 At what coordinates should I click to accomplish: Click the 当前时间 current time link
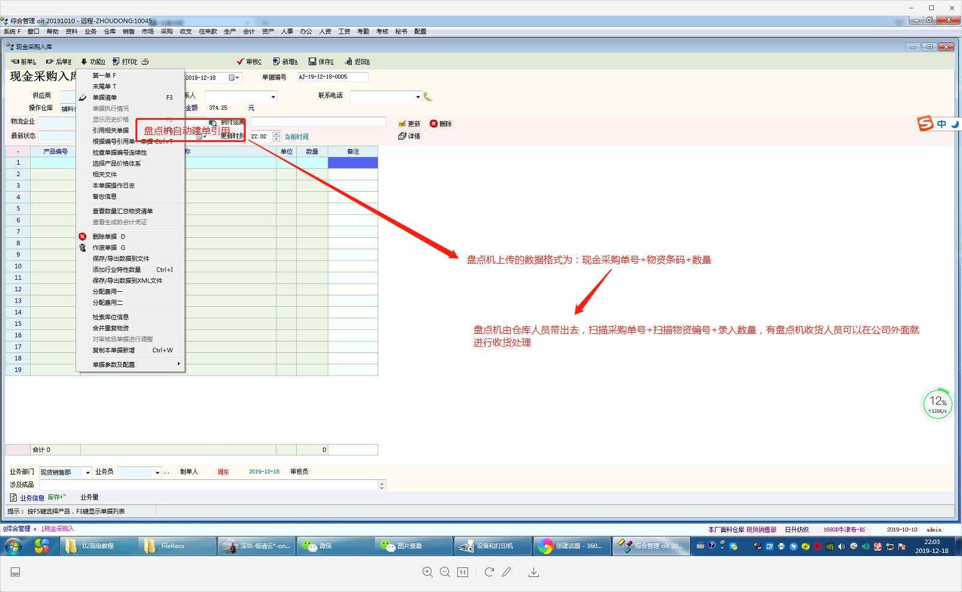(296, 137)
